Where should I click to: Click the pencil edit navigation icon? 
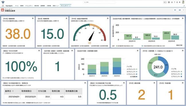184,6
